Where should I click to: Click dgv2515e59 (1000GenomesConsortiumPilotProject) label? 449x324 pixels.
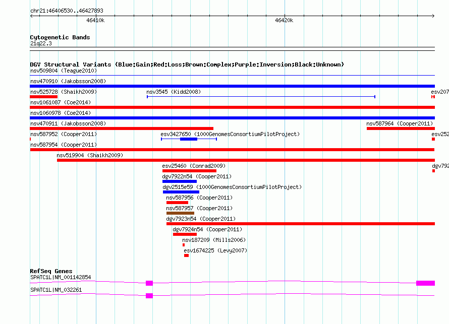point(232,187)
